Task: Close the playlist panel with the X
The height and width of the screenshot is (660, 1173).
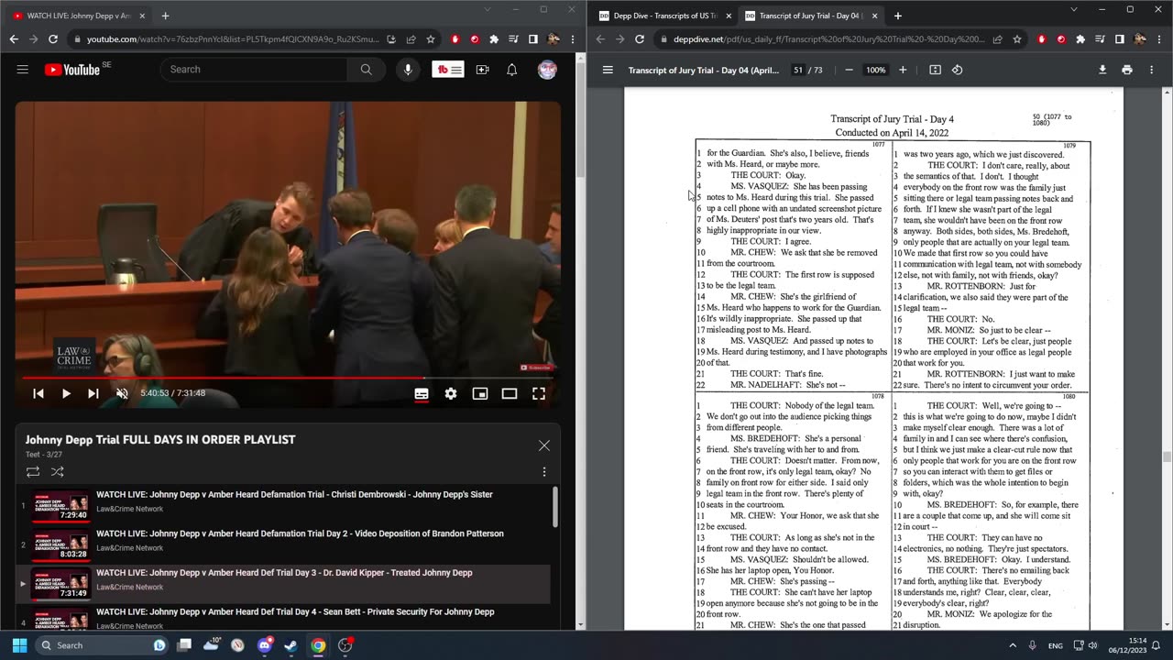Action: click(x=544, y=445)
